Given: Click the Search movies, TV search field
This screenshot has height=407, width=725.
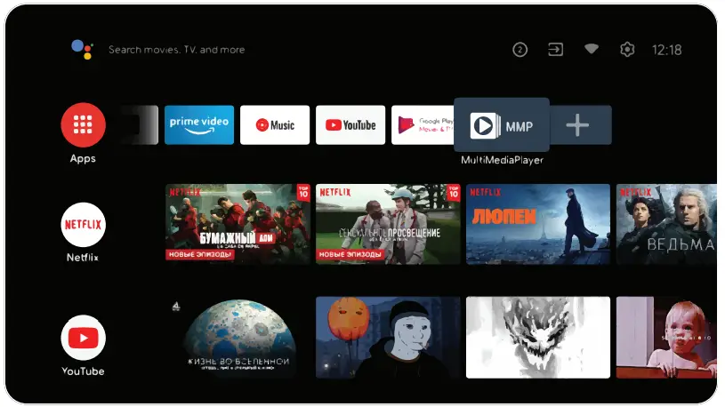Looking at the screenshot, I should pos(177,50).
